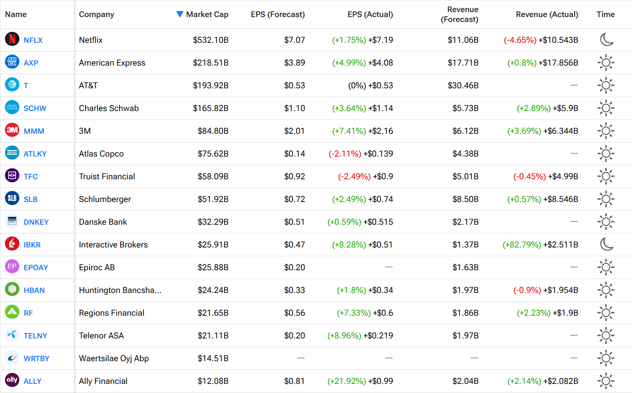
Task: Click the Netflix logo icon
Action: pyautogui.click(x=12, y=39)
